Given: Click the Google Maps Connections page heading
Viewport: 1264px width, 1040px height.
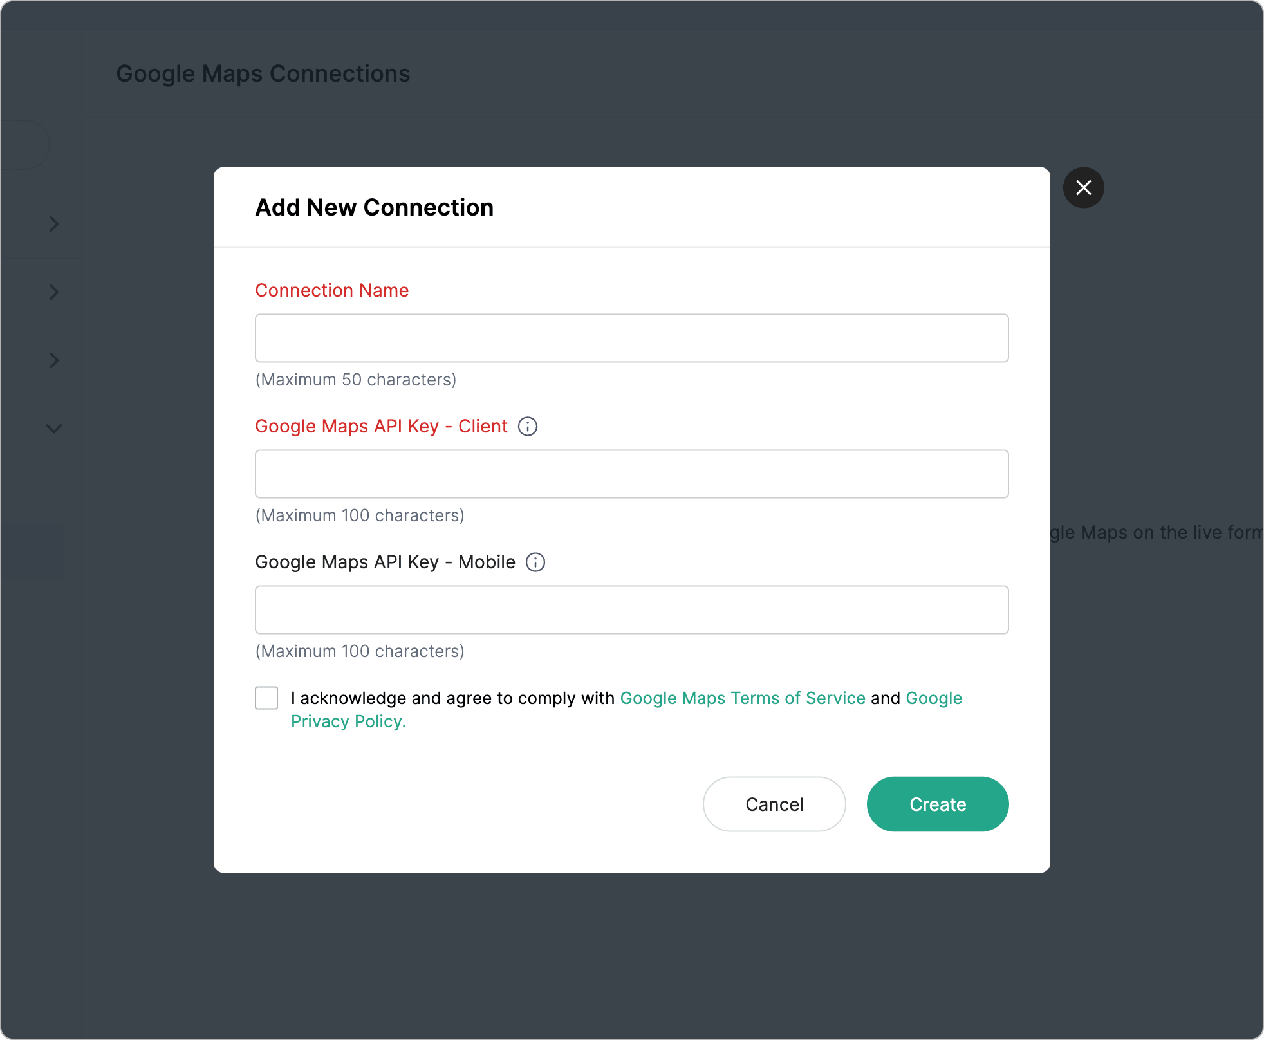Looking at the screenshot, I should click(x=263, y=74).
